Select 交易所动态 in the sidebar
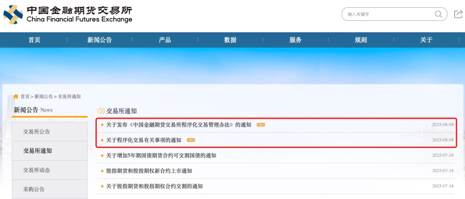The image size is (465, 199). [x=50, y=170]
